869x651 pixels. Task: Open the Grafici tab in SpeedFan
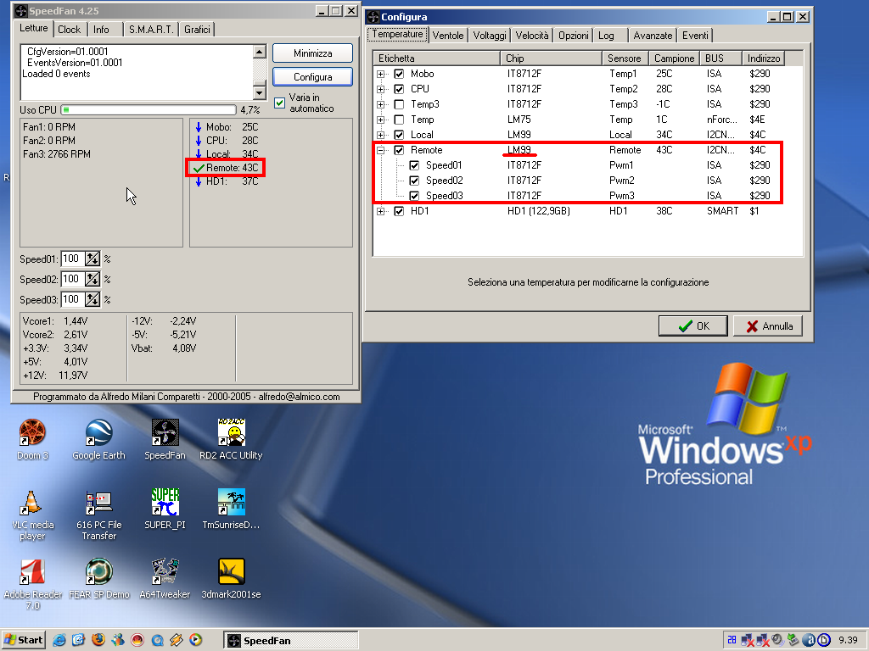click(197, 30)
